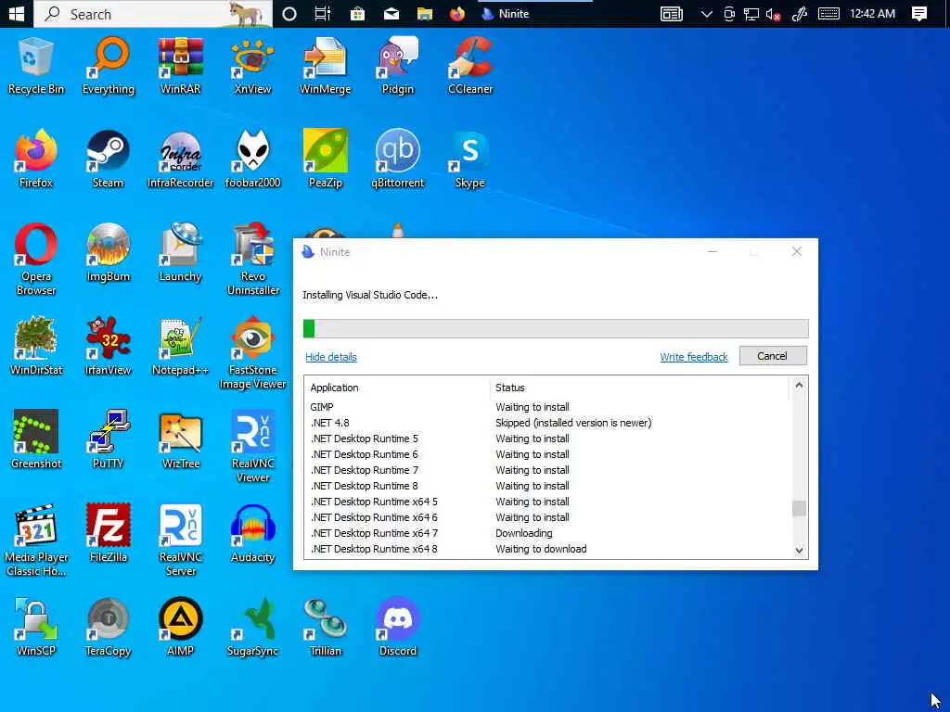Select the InfraRecorder desktop icon
This screenshot has width=950, height=712.
tap(180, 159)
